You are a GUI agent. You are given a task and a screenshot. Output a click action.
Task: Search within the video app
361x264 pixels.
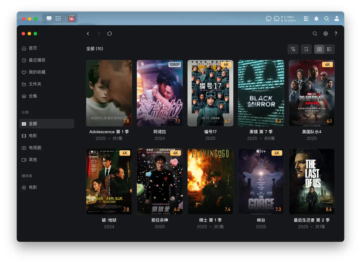pyautogui.click(x=315, y=34)
